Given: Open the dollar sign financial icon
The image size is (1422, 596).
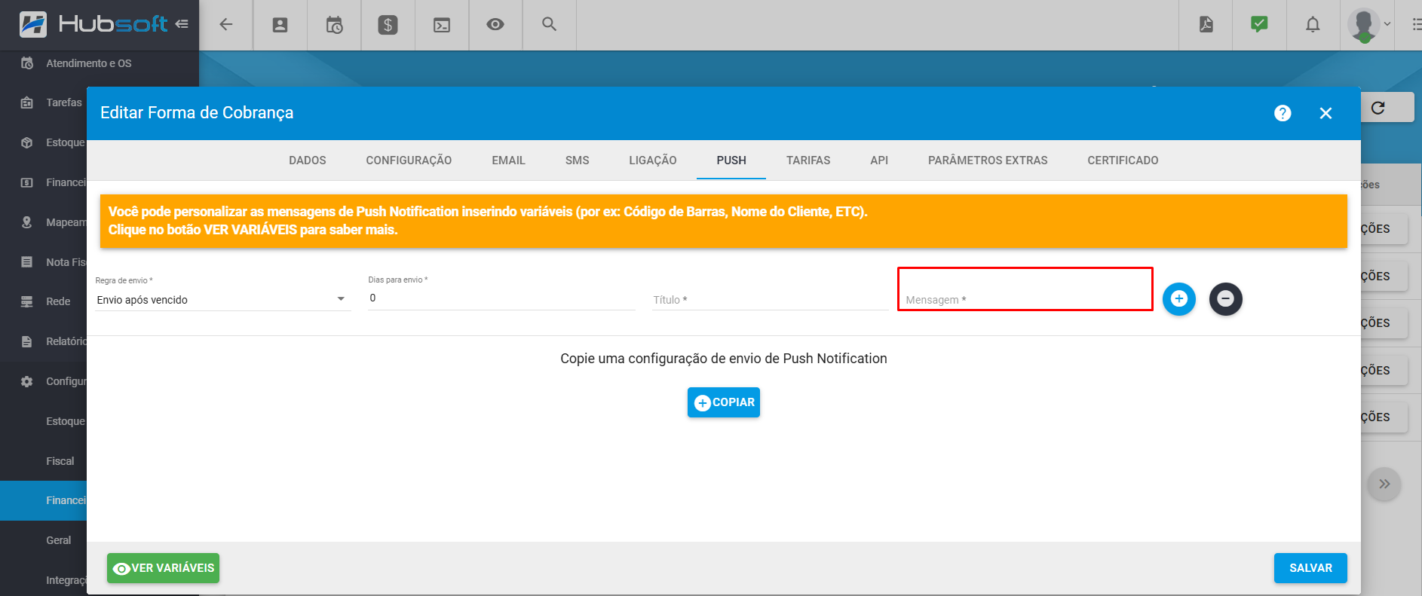Looking at the screenshot, I should [x=388, y=25].
